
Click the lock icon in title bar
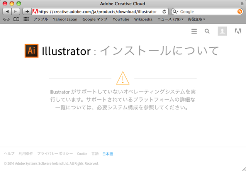coord(242,3)
